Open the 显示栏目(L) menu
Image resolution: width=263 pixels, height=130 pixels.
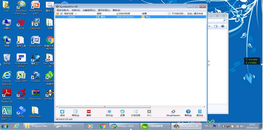tap(104, 10)
